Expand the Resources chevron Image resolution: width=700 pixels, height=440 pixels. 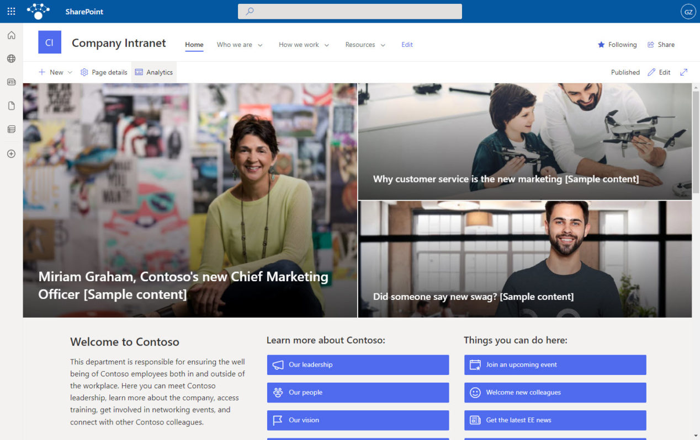tap(383, 45)
